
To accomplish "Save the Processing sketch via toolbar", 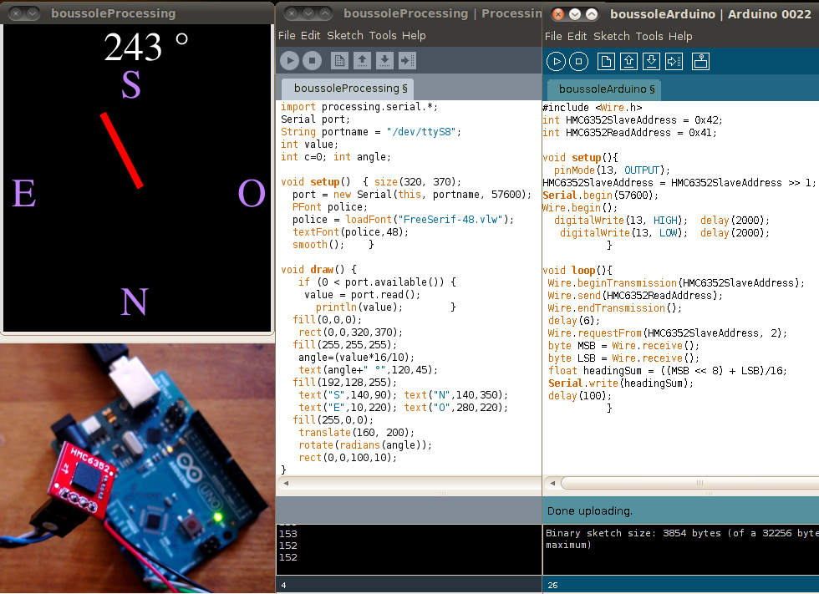I will point(384,60).
